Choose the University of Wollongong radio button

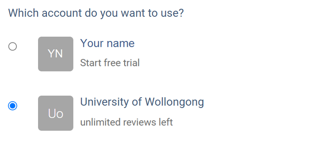tap(13, 106)
